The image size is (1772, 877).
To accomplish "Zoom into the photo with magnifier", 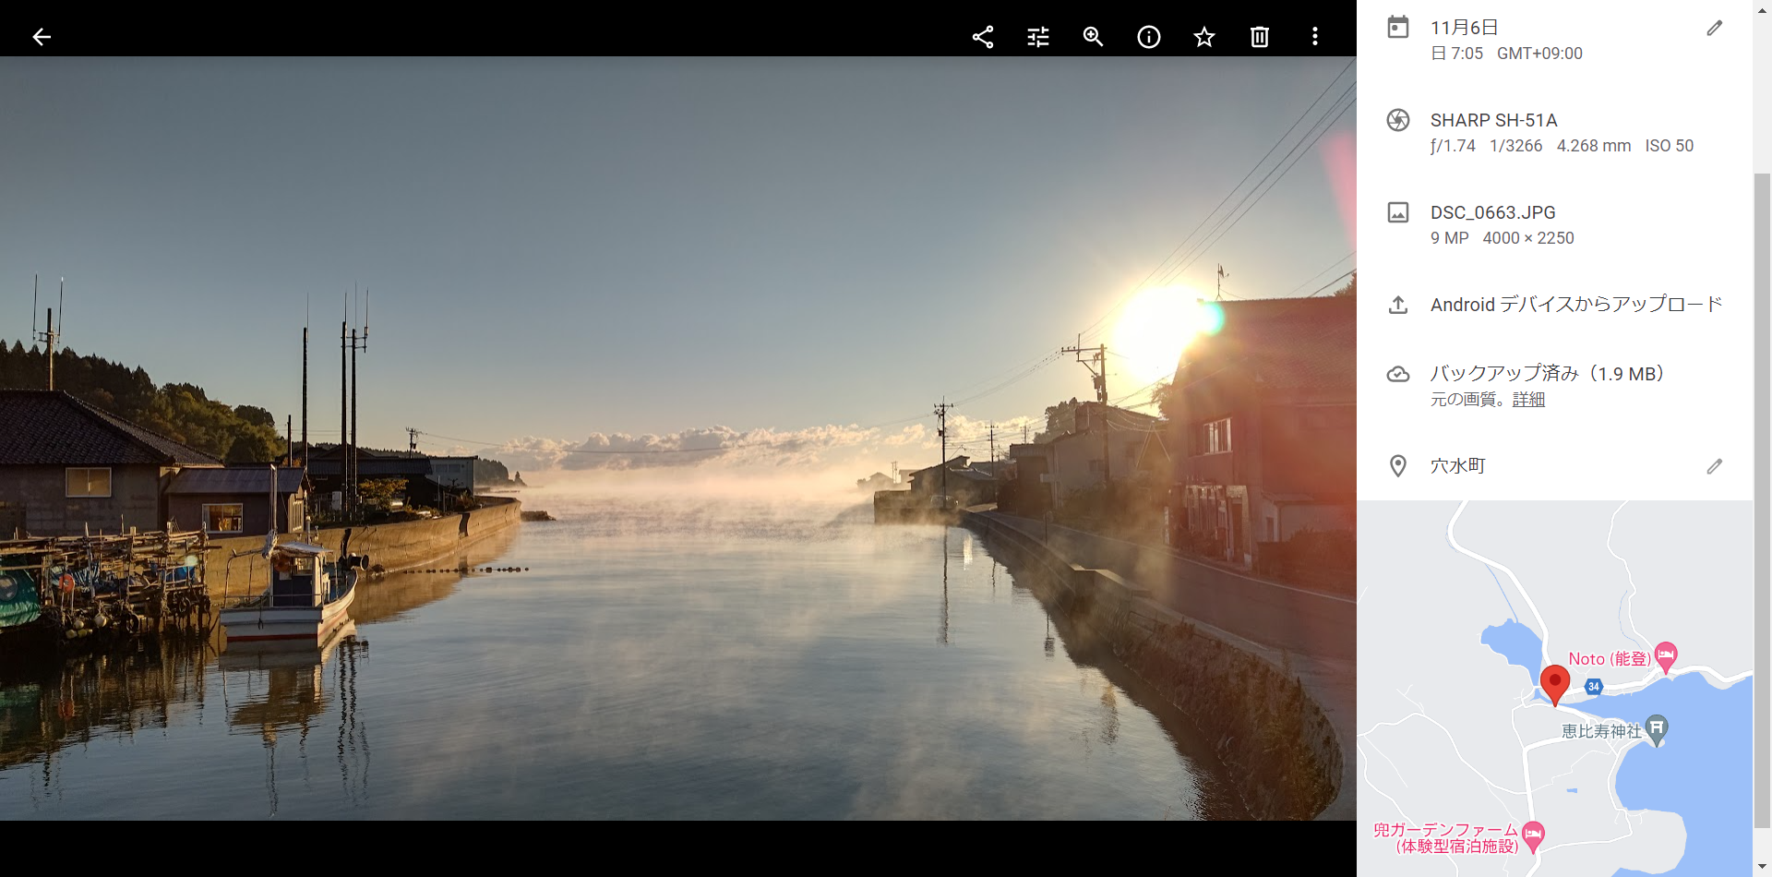I will tap(1094, 37).
